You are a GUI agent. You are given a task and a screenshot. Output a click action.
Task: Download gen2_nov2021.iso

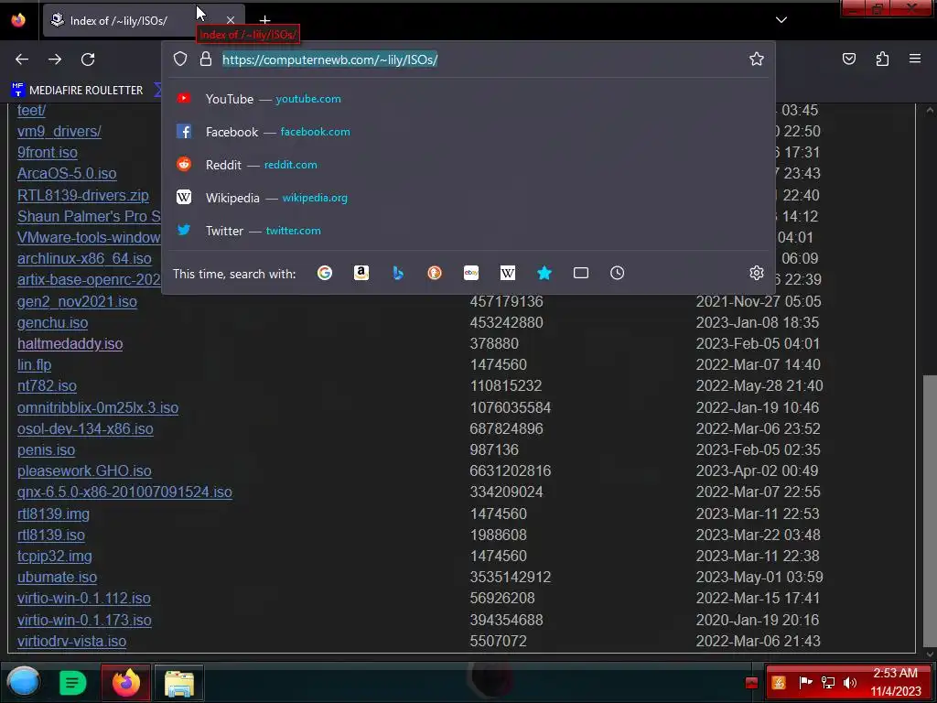(x=77, y=301)
